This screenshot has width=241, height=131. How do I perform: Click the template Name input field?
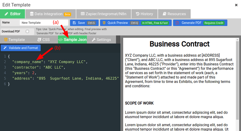tap(44, 23)
